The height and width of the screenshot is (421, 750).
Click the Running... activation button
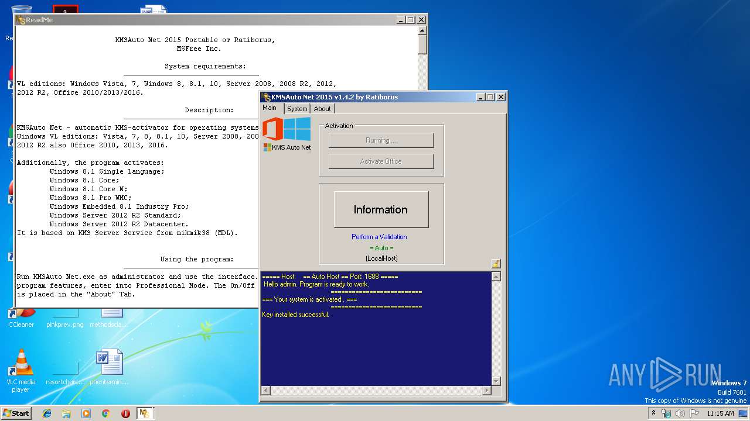(381, 140)
